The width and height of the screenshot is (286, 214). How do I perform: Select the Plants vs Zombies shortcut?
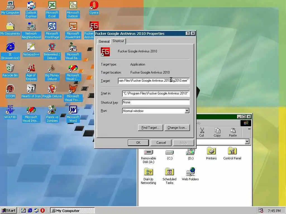pyautogui.click(x=52, y=114)
